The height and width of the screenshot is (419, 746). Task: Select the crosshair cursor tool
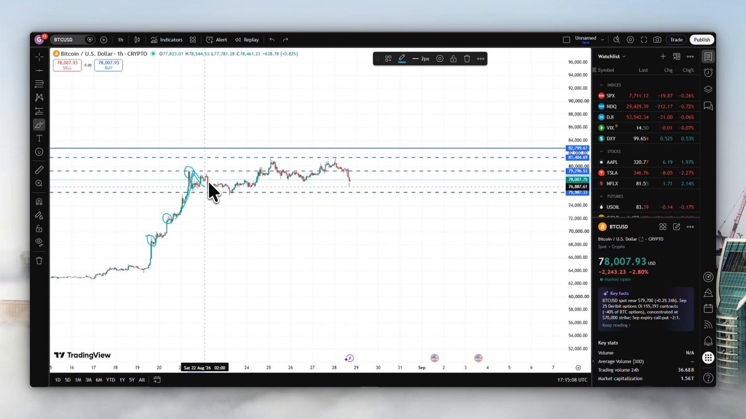point(39,56)
